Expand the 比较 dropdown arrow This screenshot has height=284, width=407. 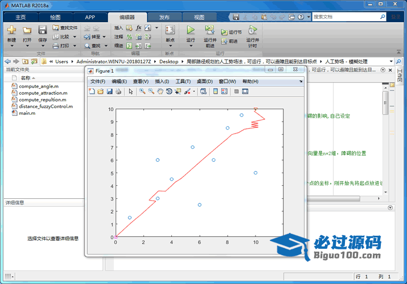[75, 37]
